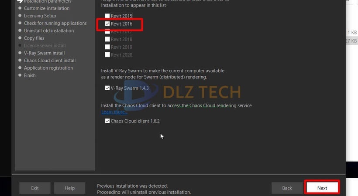358x196 pixels.
Task: Check the Revit 2015 checkbox
Action: click(107, 16)
